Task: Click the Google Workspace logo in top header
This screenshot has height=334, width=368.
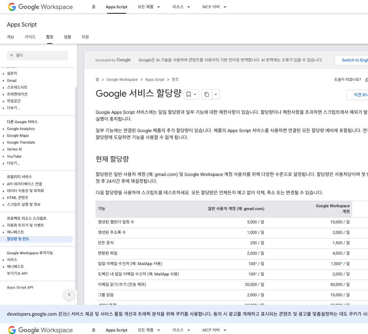Action: 40,7
